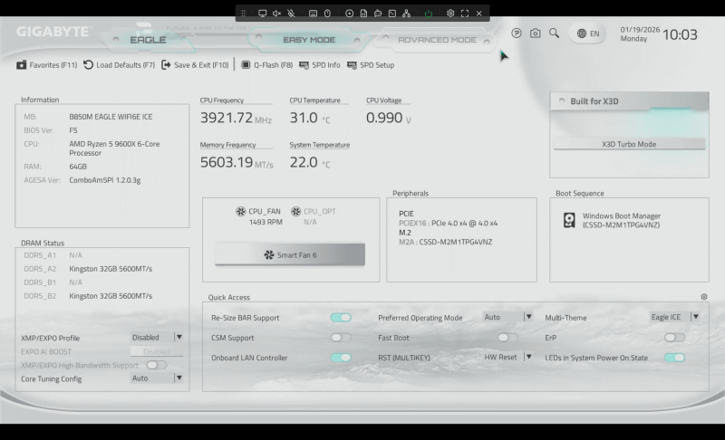Click X3D Turbo Mode button
Image resolution: width=725 pixels, height=440 pixels.
pos(629,144)
